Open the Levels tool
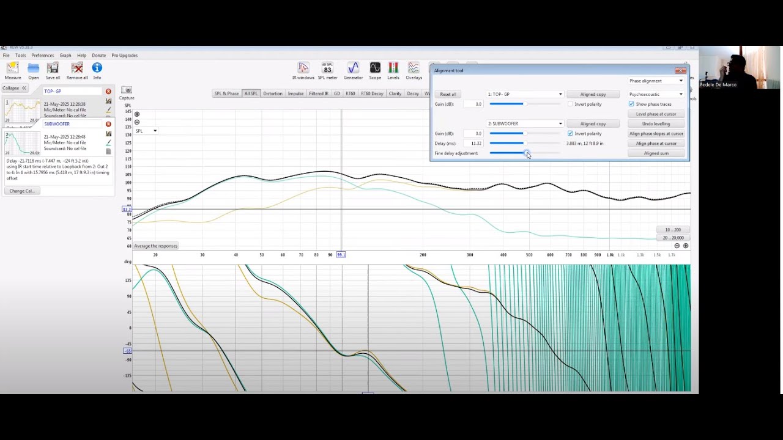This screenshot has height=440, width=783. point(393,71)
